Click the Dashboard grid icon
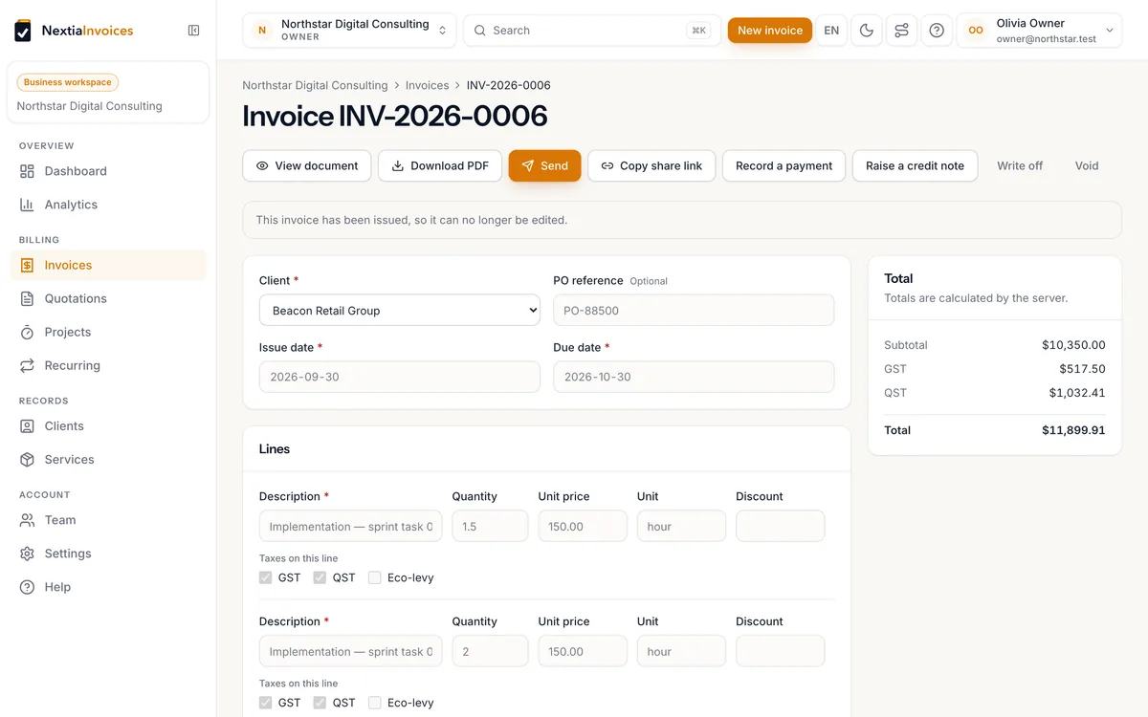1148x717 pixels. [27, 171]
